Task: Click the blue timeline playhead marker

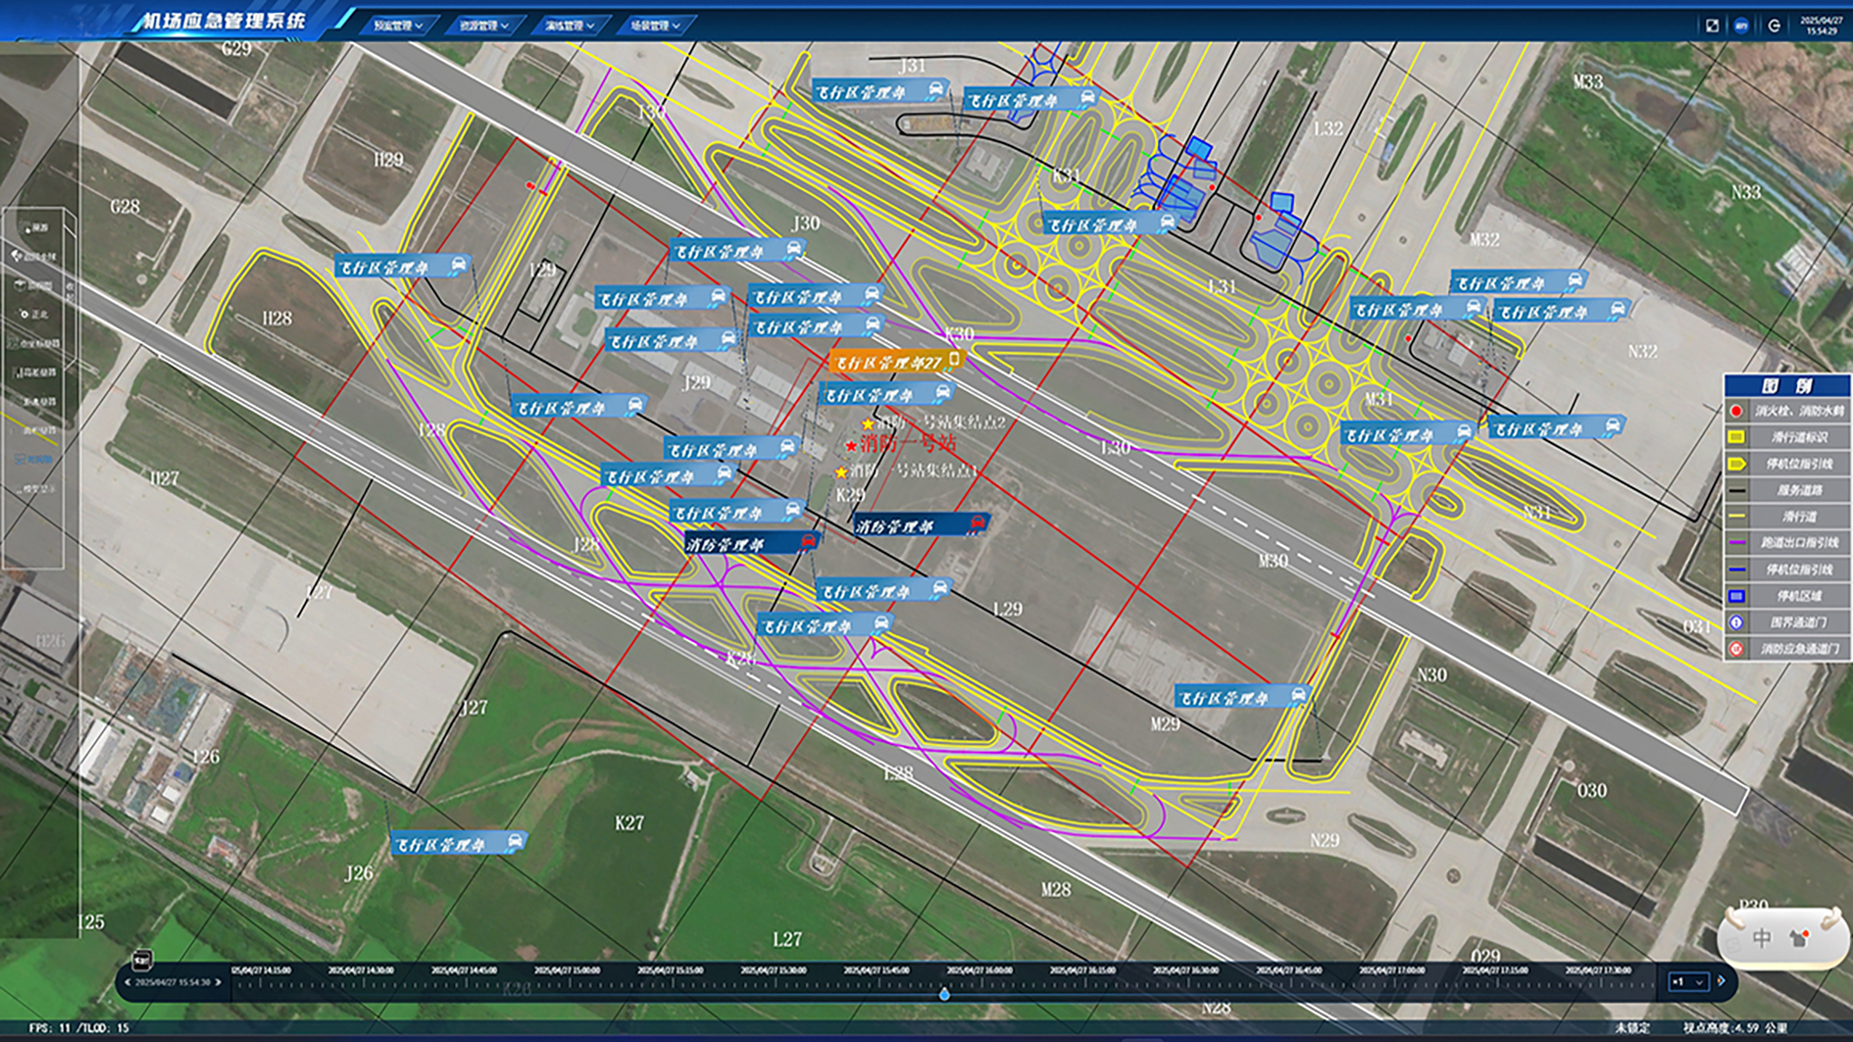Action: click(944, 994)
